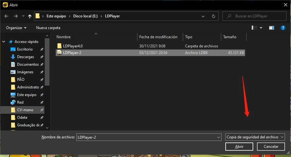
Task: Click the 'Buscar en LDPlayer' search box
Action: (x=255, y=16)
